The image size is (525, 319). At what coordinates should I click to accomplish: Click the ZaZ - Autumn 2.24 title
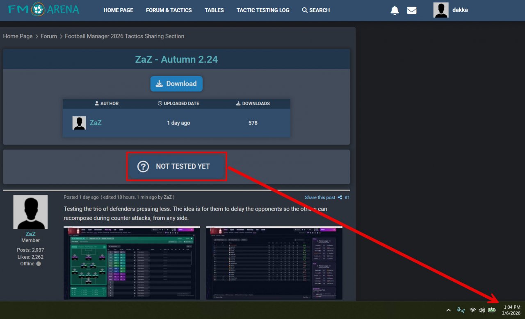[x=176, y=59]
